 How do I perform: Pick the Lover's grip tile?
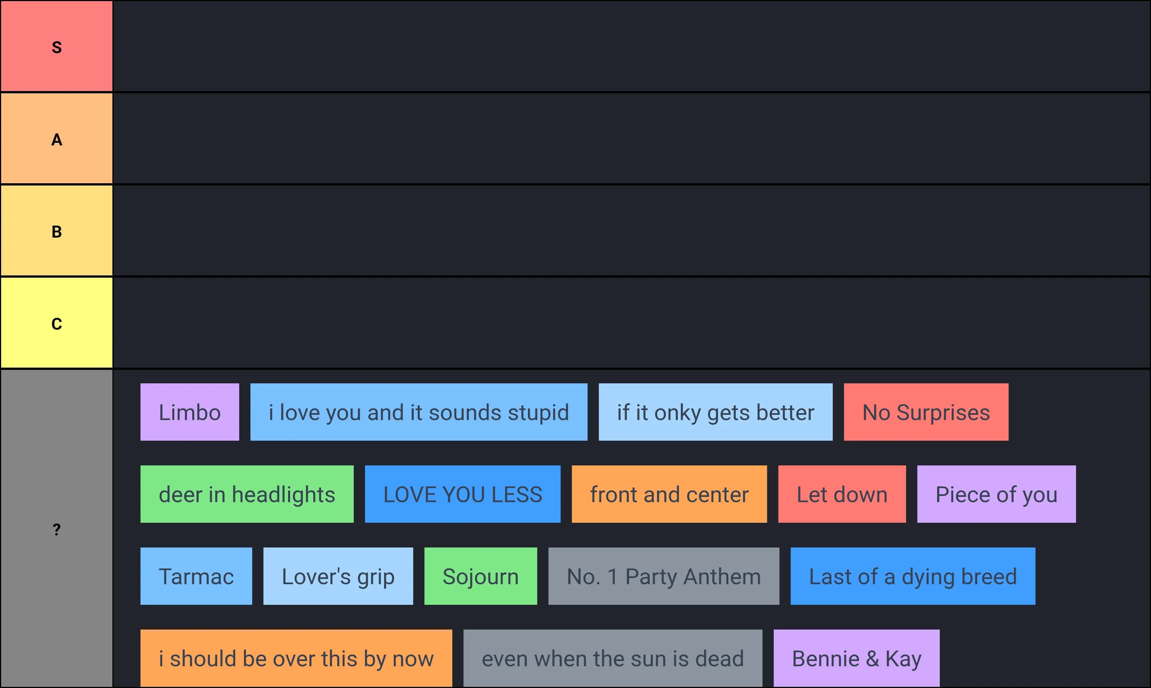(x=338, y=576)
